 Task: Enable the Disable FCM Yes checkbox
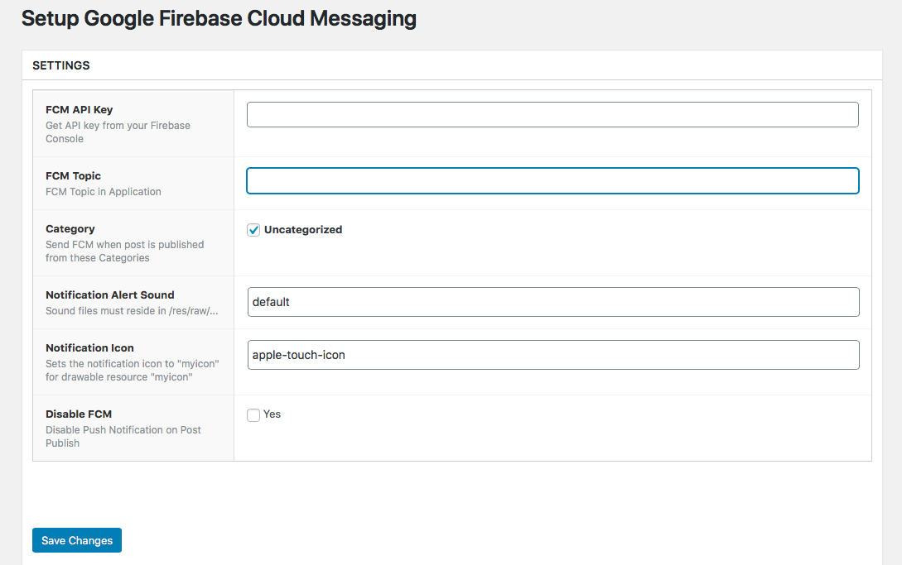pyautogui.click(x=253, y=415)
